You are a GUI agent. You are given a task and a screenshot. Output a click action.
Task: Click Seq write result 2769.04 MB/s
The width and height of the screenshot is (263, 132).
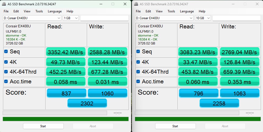coord(240,52)
